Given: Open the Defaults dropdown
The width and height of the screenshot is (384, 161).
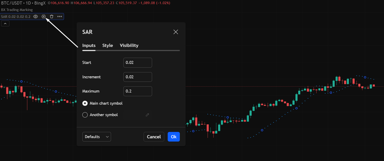Looking at the screenshot, I should [x=97, y=137].
